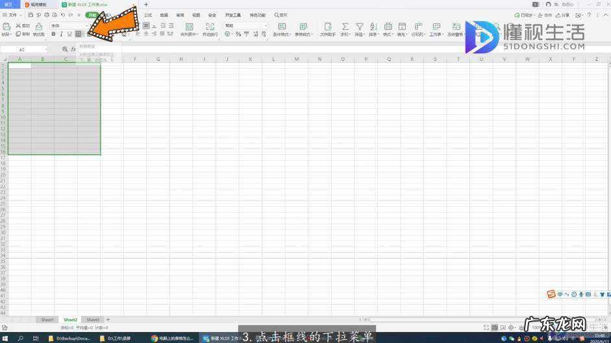Screen dimensions: 611x343
Task: Click the Share button
Action: 562,15
